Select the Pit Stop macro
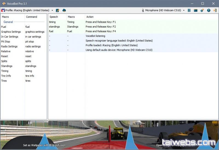219x150 pixels. point(5,41)
